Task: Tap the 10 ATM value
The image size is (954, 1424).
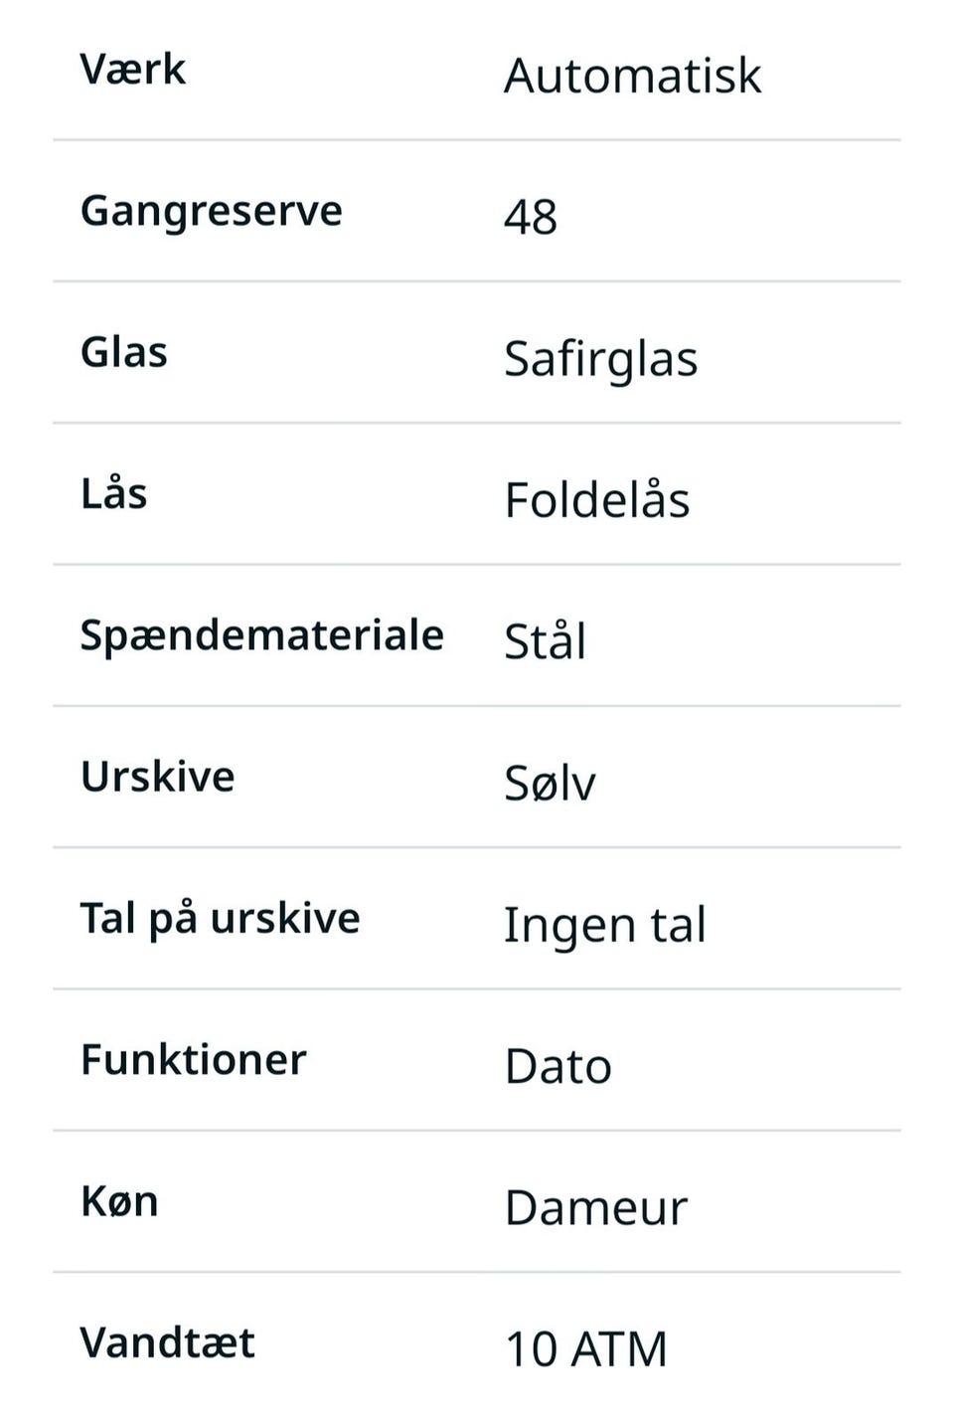Action: 585,1349
